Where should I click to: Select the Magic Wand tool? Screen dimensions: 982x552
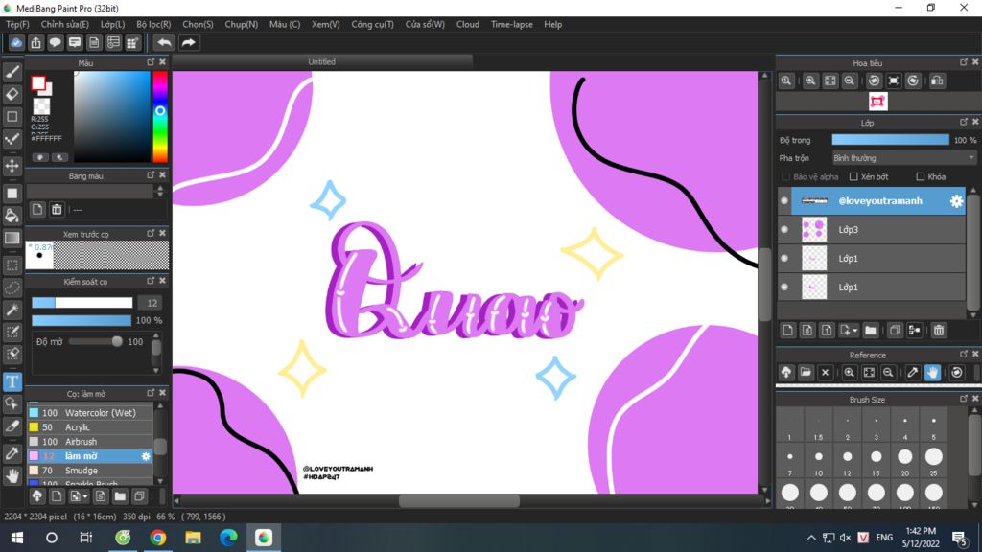tap(12, 310)
